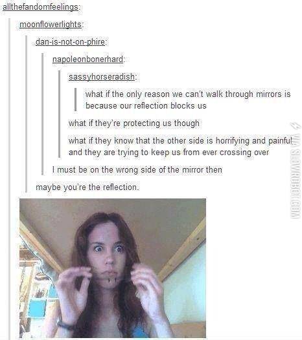
Task: Click the innermost quote bar beside the mirrors text
Action: click(x=75, y=100)
